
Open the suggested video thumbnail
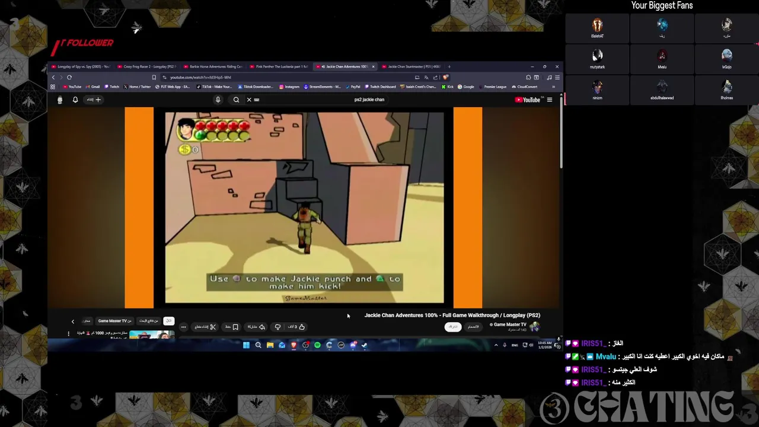point(152,334)
